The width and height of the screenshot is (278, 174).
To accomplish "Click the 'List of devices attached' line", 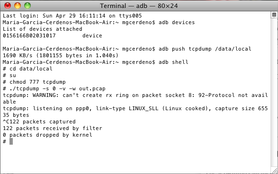I will (43, 29).
